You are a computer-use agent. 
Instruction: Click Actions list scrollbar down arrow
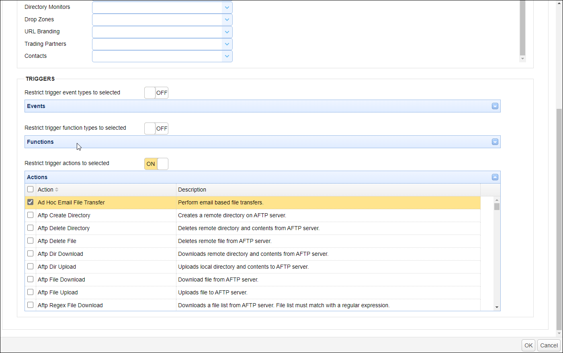pyautogui.click(x=497, y=307)
